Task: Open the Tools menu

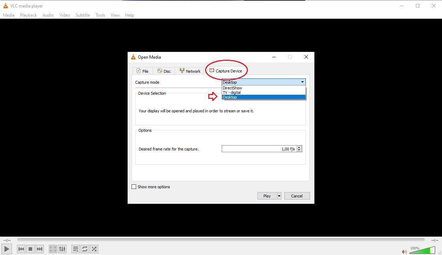Action: pos(100,15)
